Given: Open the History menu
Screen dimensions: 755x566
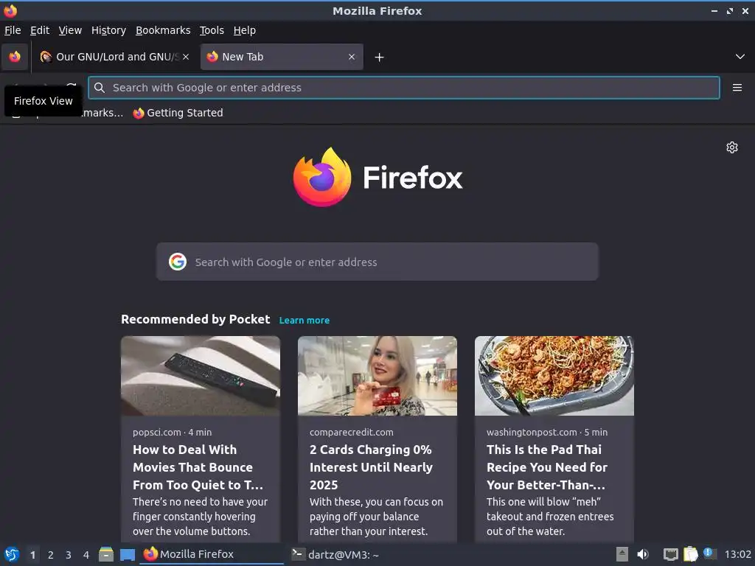Looking at the screenshot, I should (x=109, y=30).
